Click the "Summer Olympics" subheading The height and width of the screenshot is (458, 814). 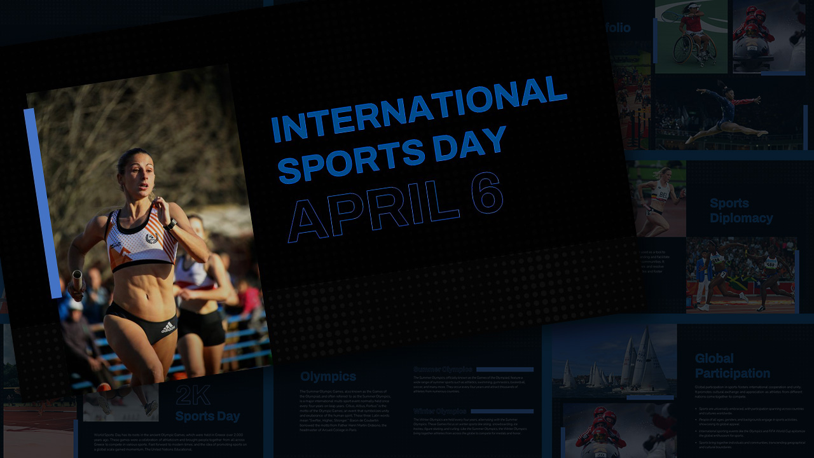point(443,369)
